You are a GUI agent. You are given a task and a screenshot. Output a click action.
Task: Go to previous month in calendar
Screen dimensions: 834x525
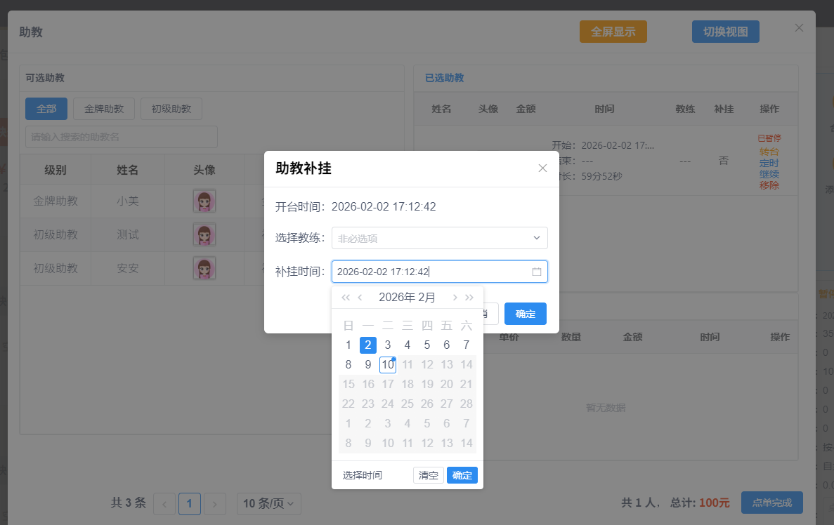[360, 298]
